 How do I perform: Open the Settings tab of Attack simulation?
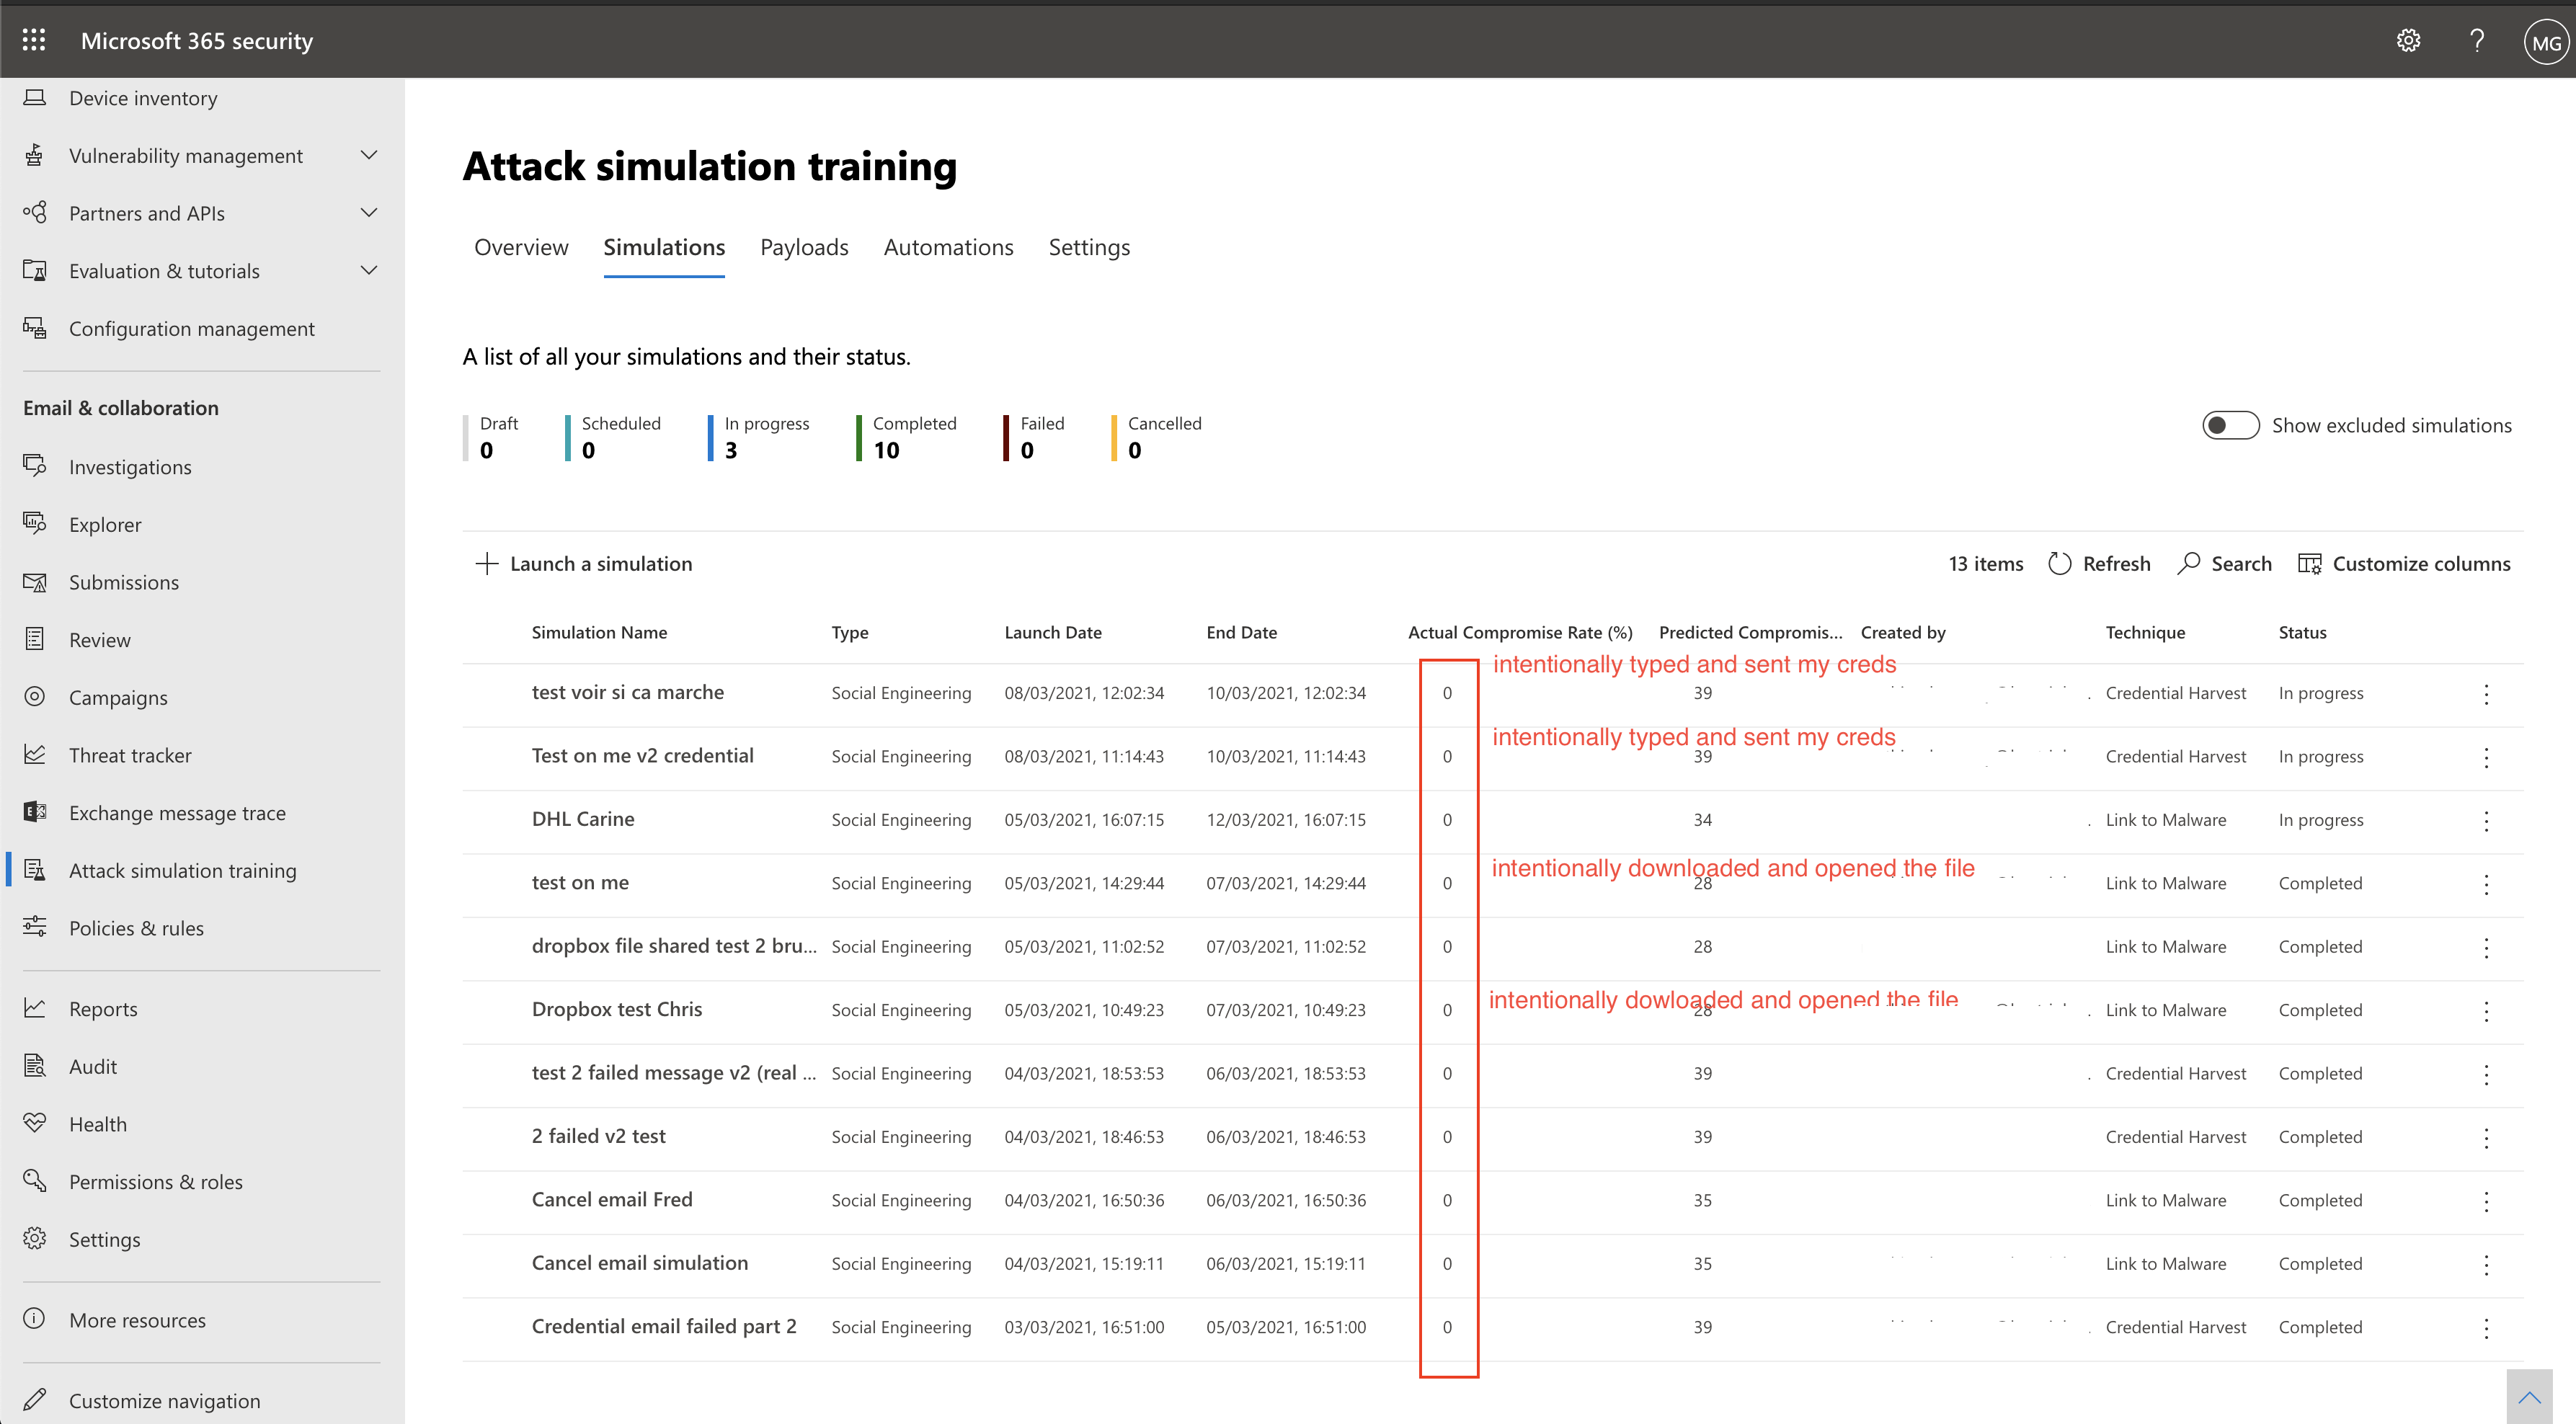coord(1089,247)
